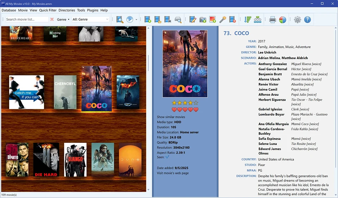The width and height of the screenshot is (338, 198).
Task: Click actor Anthony Gonzalez name
Action: tap(273, 64)
